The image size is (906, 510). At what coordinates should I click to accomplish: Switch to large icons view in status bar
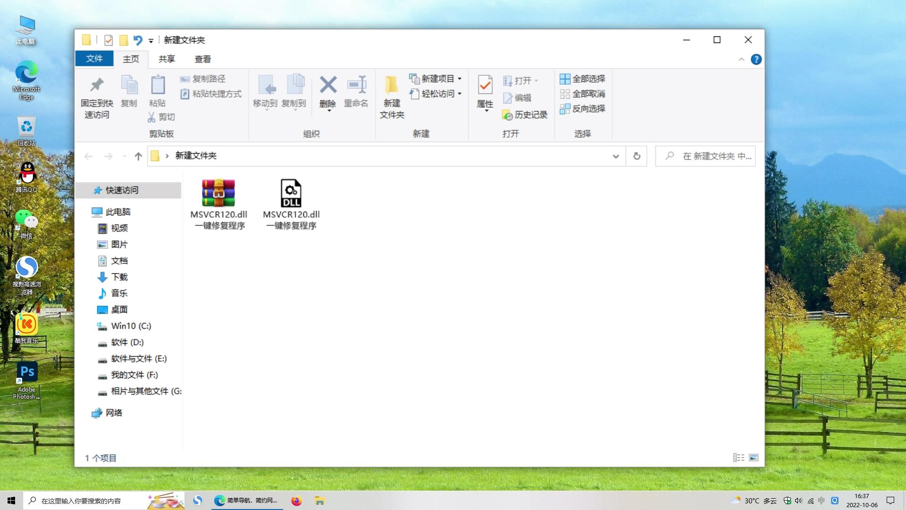(754, 458)
